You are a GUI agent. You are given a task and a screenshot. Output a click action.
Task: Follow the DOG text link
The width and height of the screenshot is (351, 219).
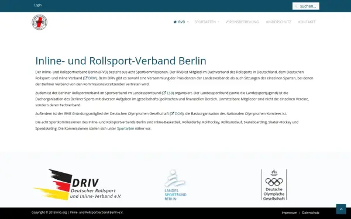(178, 113)
